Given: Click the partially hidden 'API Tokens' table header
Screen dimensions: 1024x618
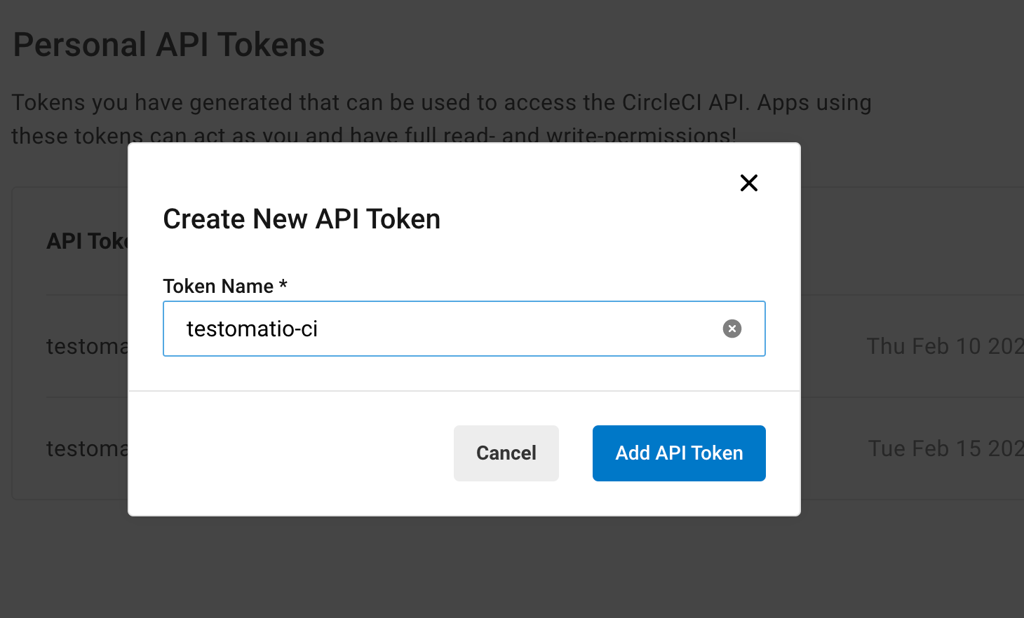Looking at the screenshot, I should (87, 241).
